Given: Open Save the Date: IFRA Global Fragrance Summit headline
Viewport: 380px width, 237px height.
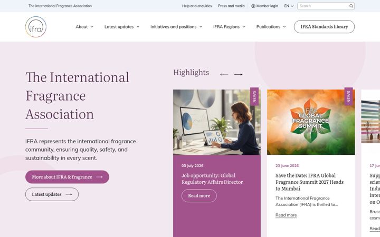Looking at the screenshot, I should coord(309,182).
